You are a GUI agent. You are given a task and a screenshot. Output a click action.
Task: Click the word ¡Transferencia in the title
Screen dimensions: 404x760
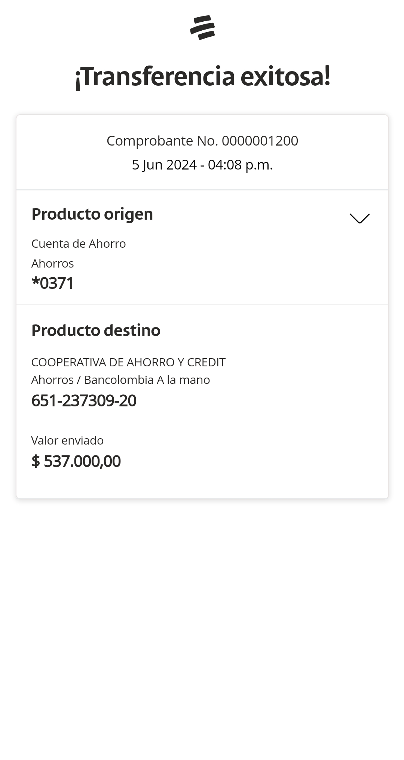pos(155,77)
